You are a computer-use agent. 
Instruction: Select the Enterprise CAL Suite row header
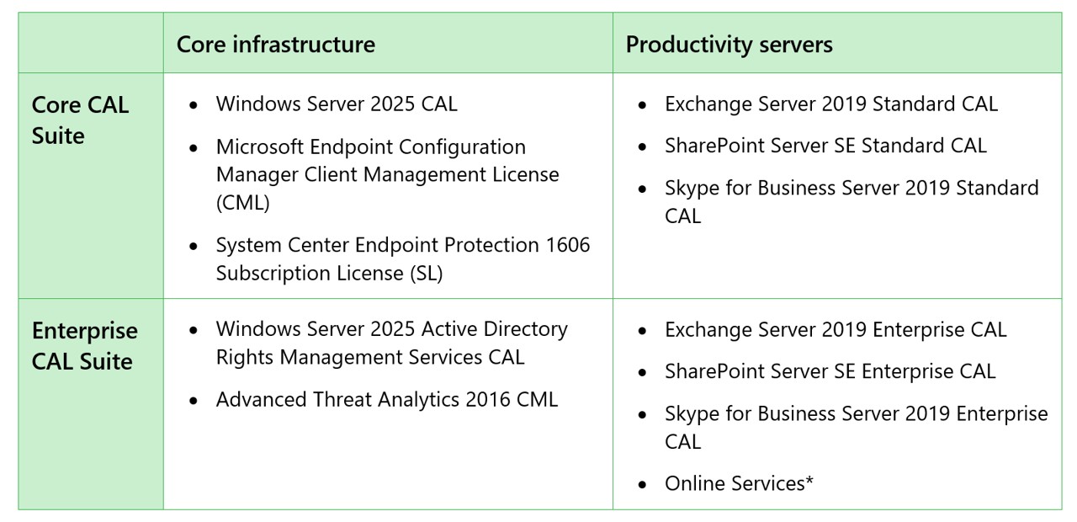click(84, 345)
